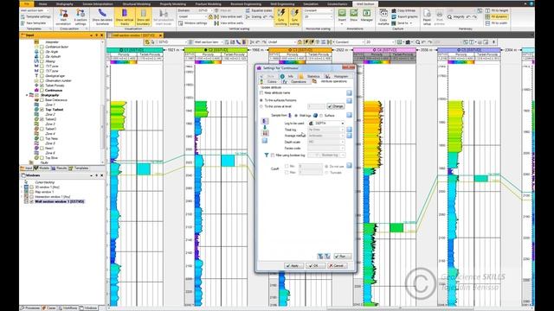Toggle Sync scrolling in ribbon
This screenshot has width=554, height=311.
[281, 17]
